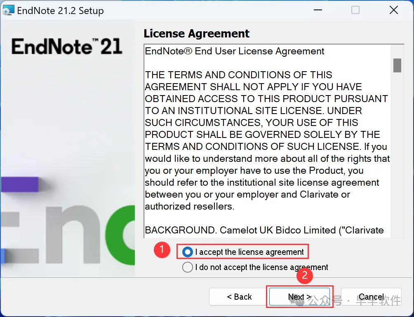
Task: Click the red circle annotation numbered 1
Action: 162,250
